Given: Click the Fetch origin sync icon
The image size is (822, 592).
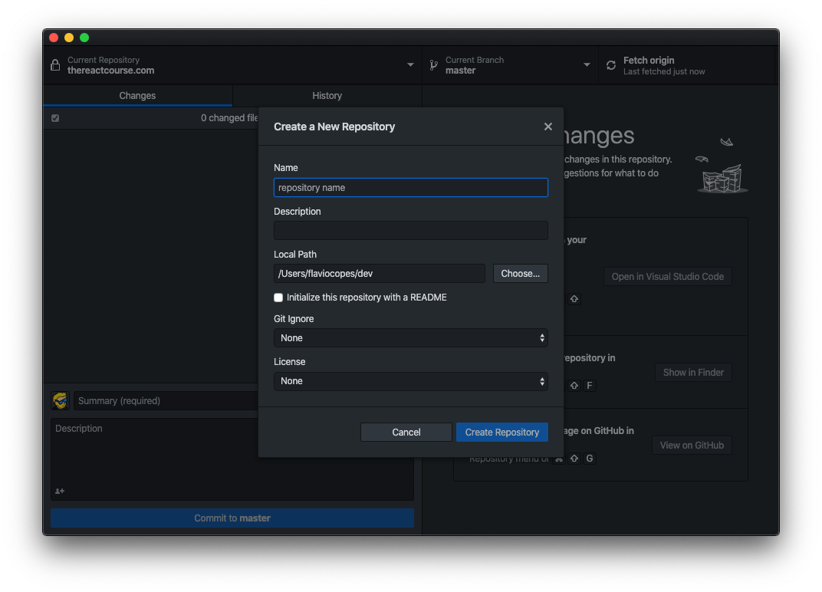Looking at the screenshot, I should [x=611, y=65].
